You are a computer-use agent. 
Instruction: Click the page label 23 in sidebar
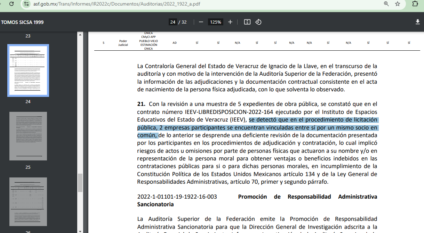(x=28, y=36)
